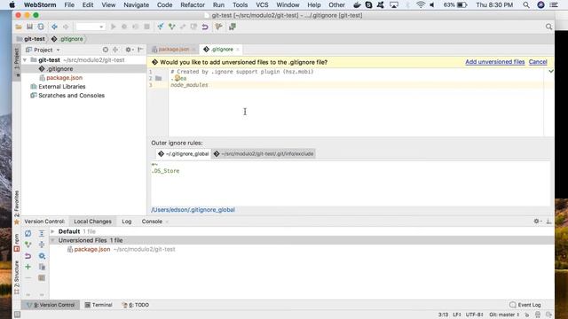Click Expand All in Version Control panel
The image size is (568, 319).
pos(42,234)
